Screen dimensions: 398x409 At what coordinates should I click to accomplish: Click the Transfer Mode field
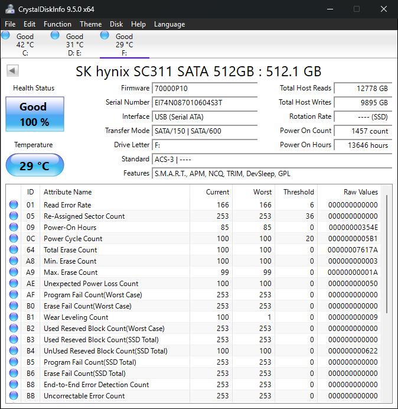[204, 131]
